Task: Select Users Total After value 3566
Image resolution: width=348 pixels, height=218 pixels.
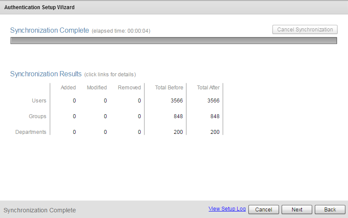Action: 214,101
